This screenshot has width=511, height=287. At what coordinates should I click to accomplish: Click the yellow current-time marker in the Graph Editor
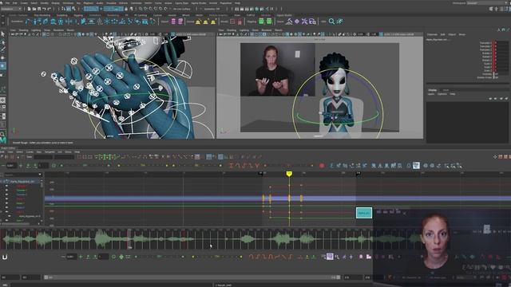pos(289,174)
